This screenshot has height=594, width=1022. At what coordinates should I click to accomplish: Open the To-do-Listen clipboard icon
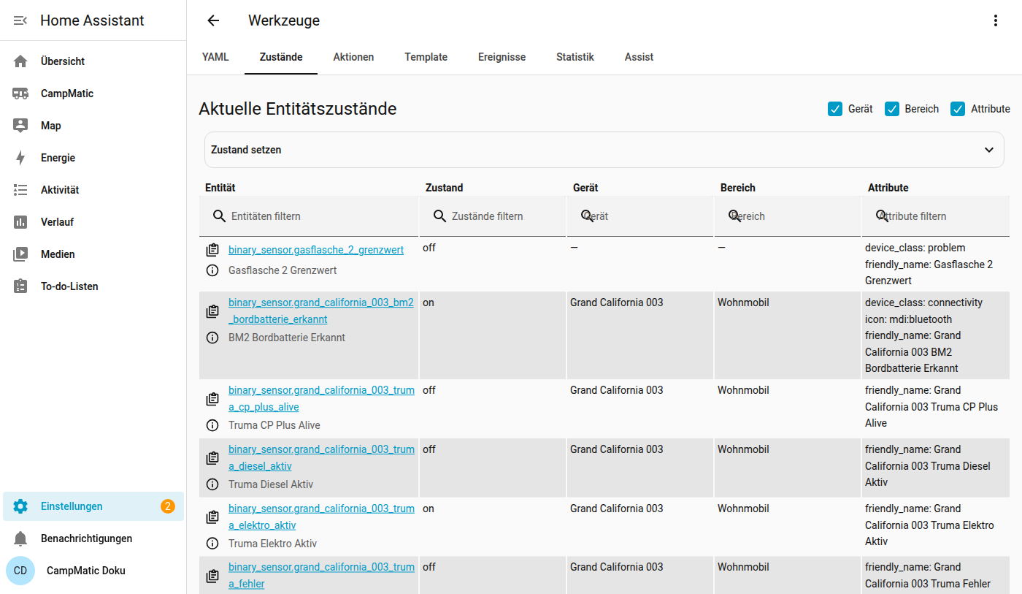tap(20, 286)
